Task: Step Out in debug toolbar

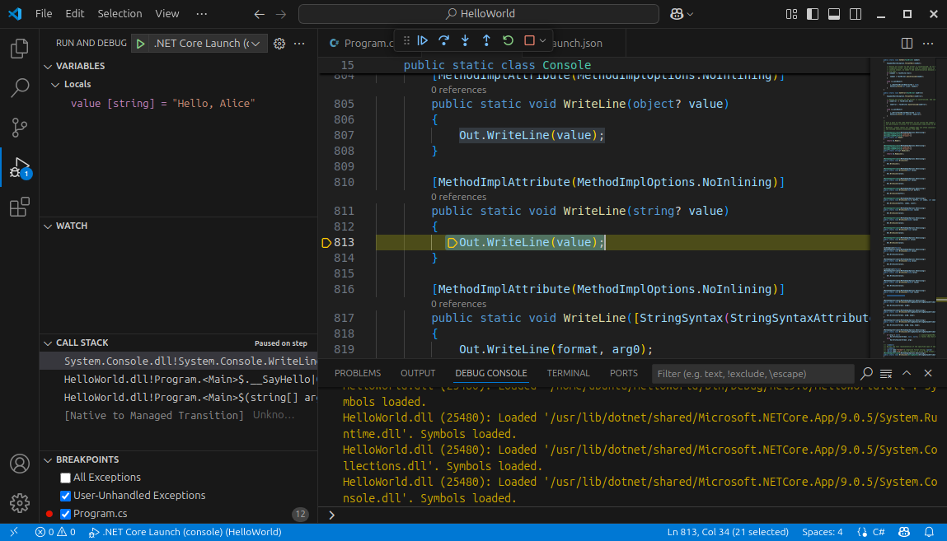Action: (486, 40)
